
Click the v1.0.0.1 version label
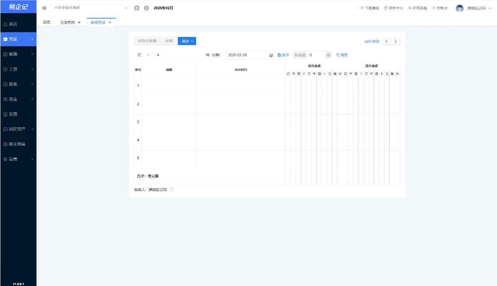[x=18, y=284]
